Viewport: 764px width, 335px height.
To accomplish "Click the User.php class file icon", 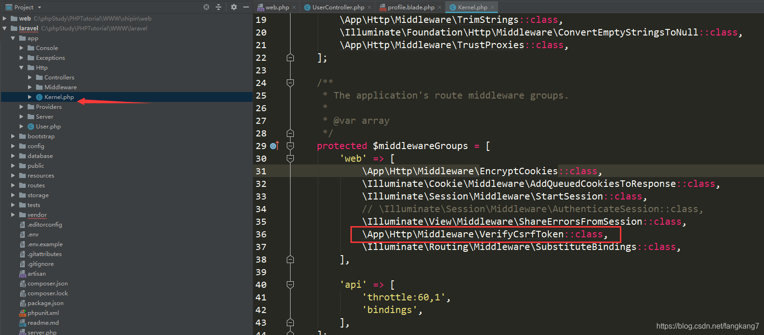I will coord(31,127).
